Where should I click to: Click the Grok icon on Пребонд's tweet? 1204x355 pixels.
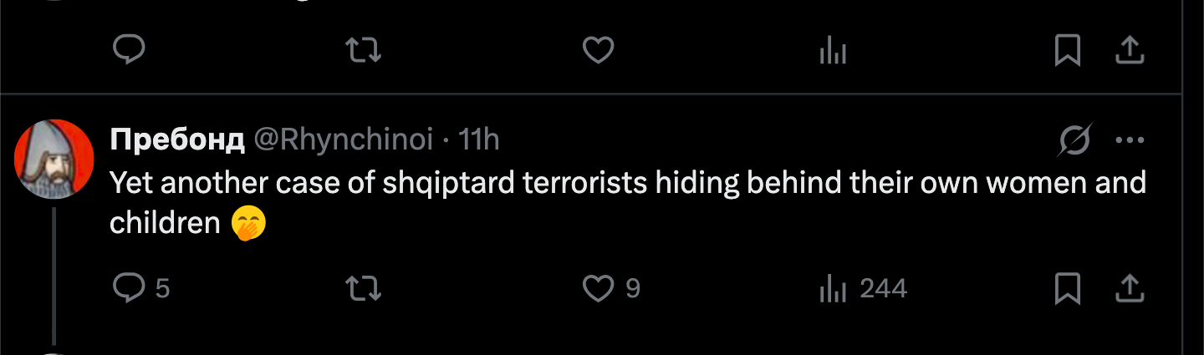[1075, 141]
